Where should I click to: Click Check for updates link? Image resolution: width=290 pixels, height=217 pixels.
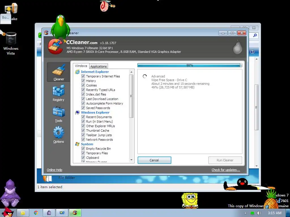pyautogui.click(x=226, y=170)
